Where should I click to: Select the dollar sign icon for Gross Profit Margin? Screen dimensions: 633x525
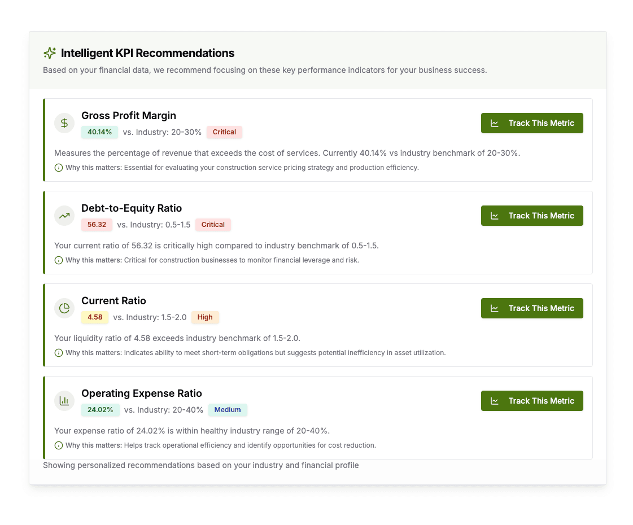[x=64, y=123]
